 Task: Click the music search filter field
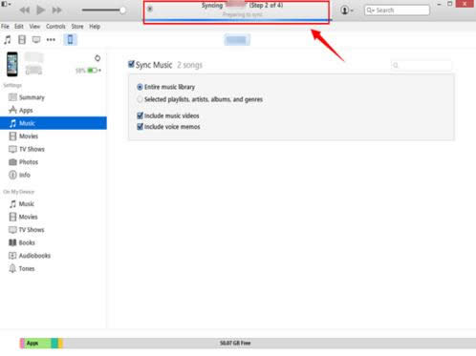click(x=422, y=65)
